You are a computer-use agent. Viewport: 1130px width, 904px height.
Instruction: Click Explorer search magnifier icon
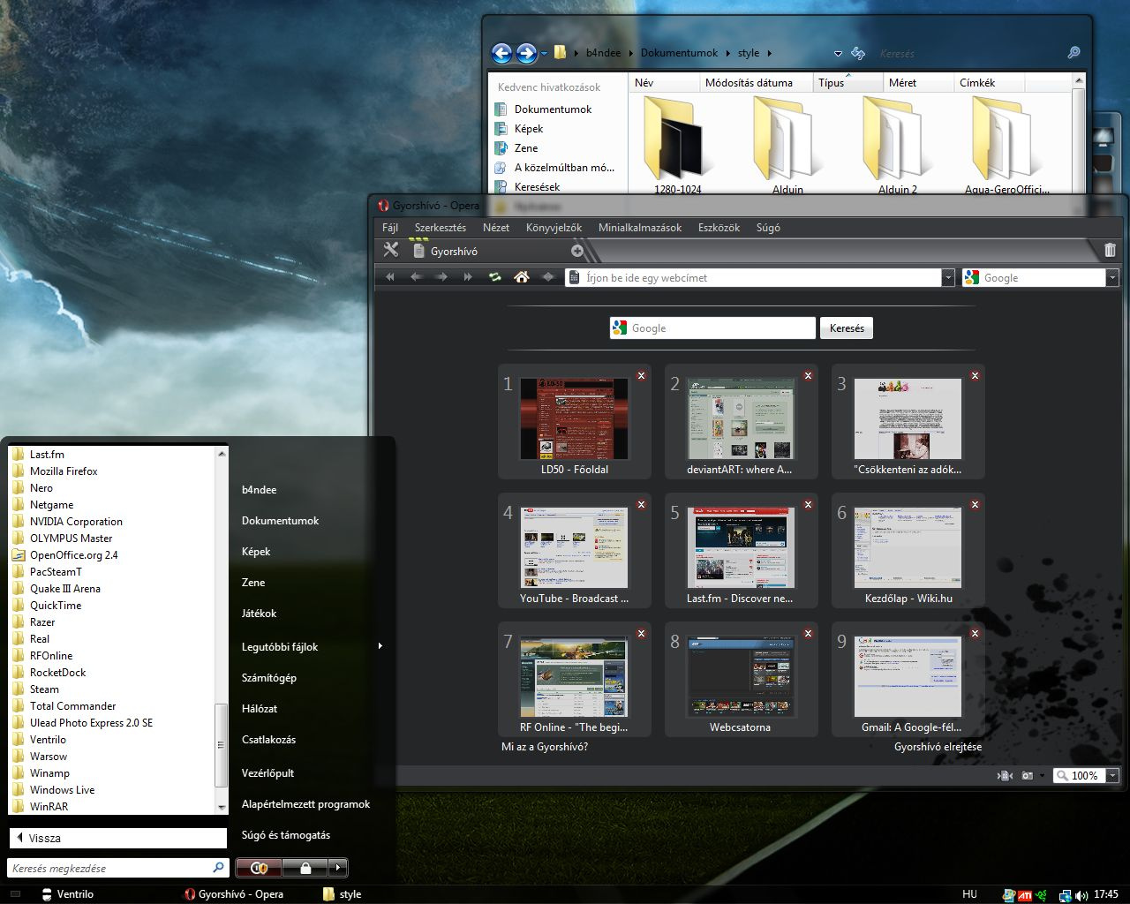[x=1073, y=53]
